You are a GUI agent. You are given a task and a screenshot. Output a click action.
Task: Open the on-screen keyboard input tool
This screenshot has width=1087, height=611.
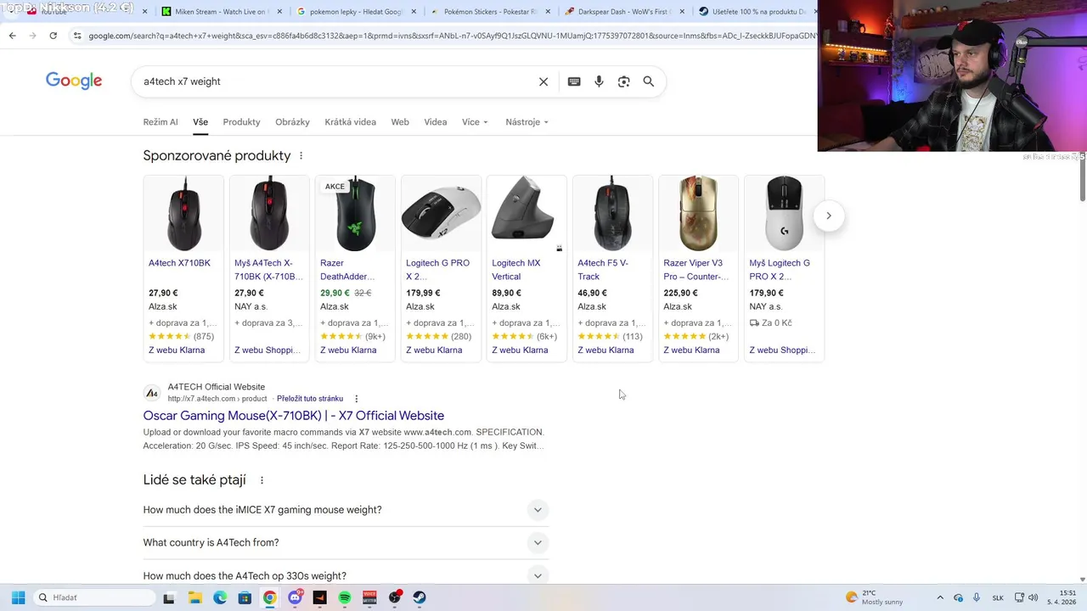(574, 81)
